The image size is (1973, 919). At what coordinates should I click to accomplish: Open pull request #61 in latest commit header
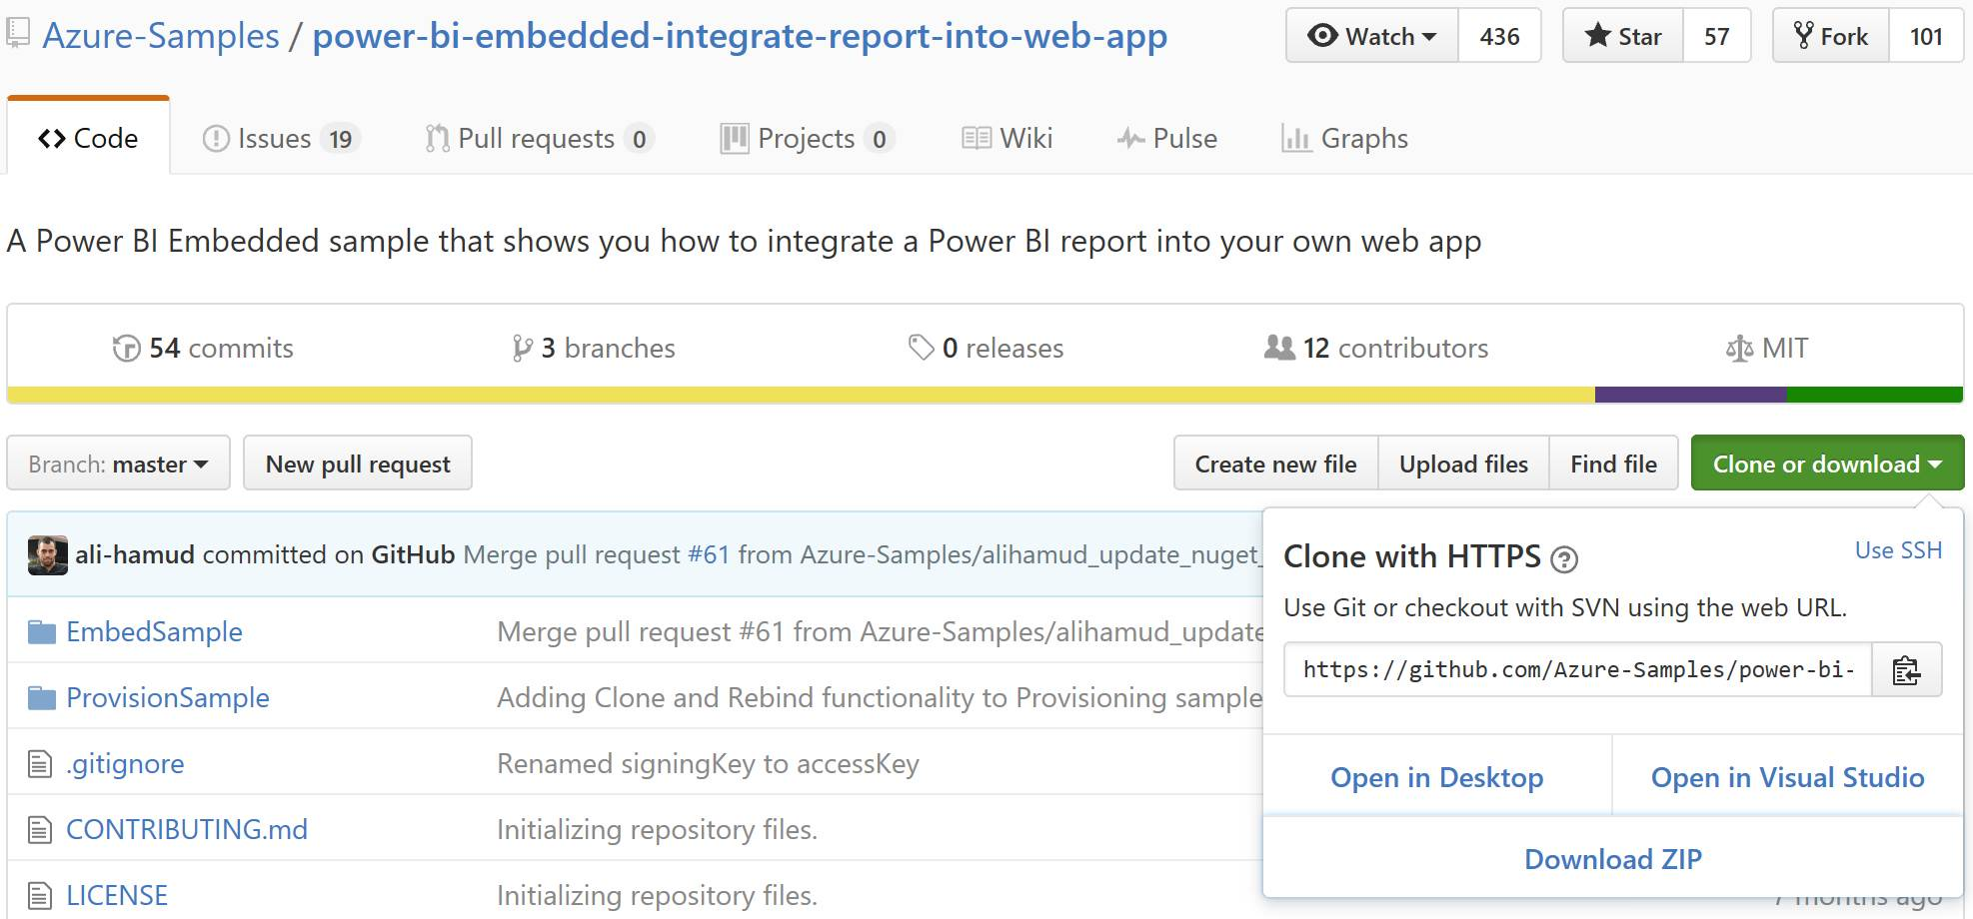(709, 554)
